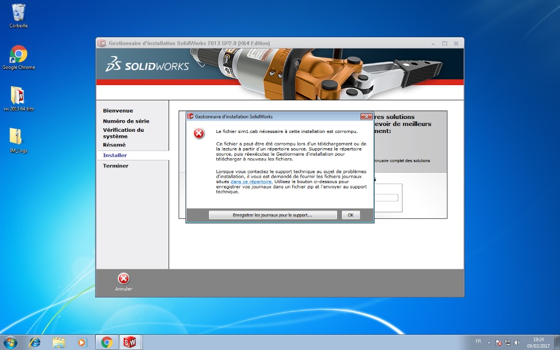Open the Windows Start menu
Viewport: 560px width, 350px height.
tap(10, 342)
